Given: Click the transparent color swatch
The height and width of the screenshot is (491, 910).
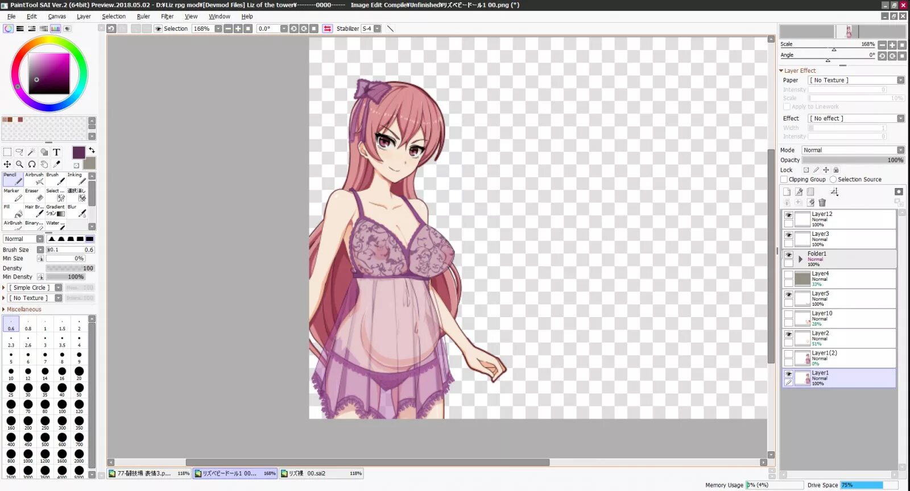Looking at the screenshot, I should [76, 165].
